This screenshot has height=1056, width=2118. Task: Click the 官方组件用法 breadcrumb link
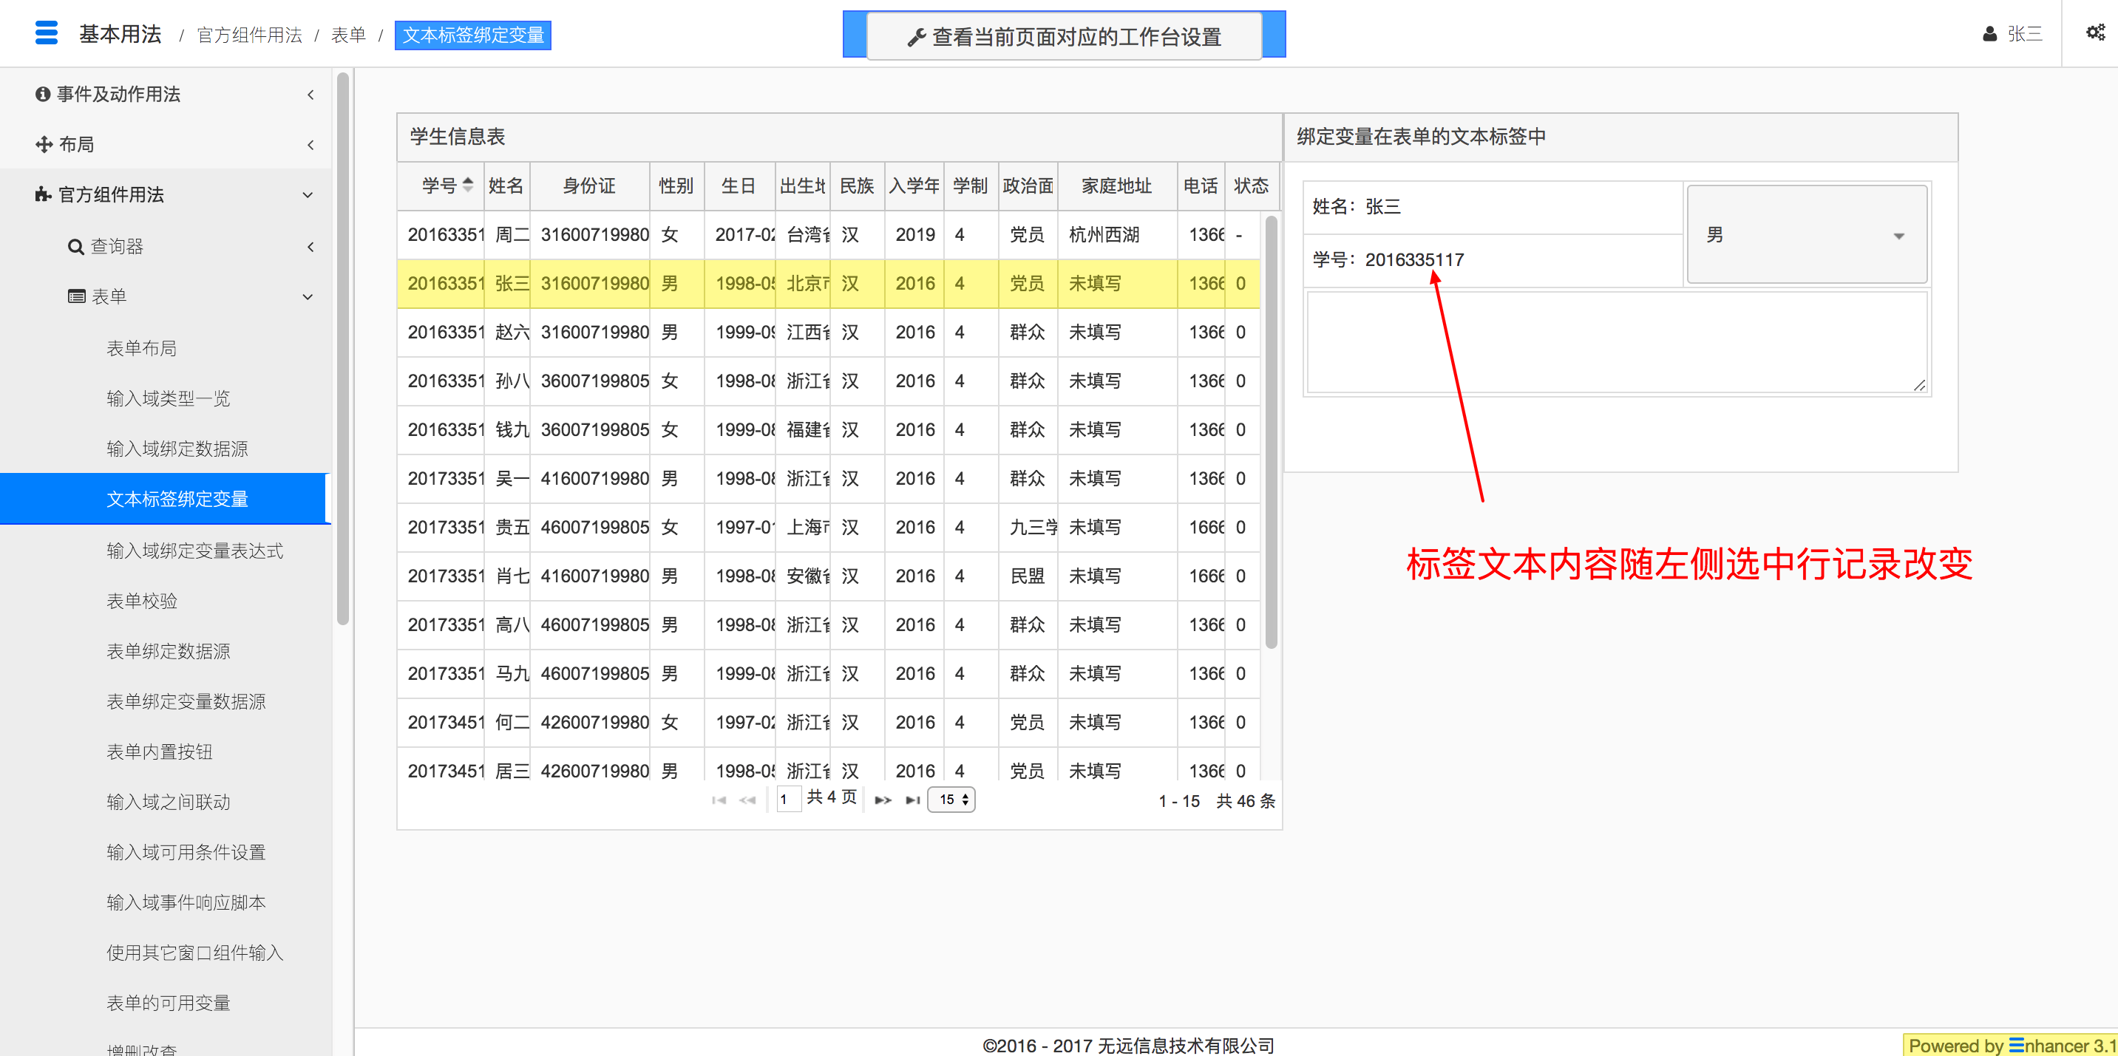click(249, 35)
